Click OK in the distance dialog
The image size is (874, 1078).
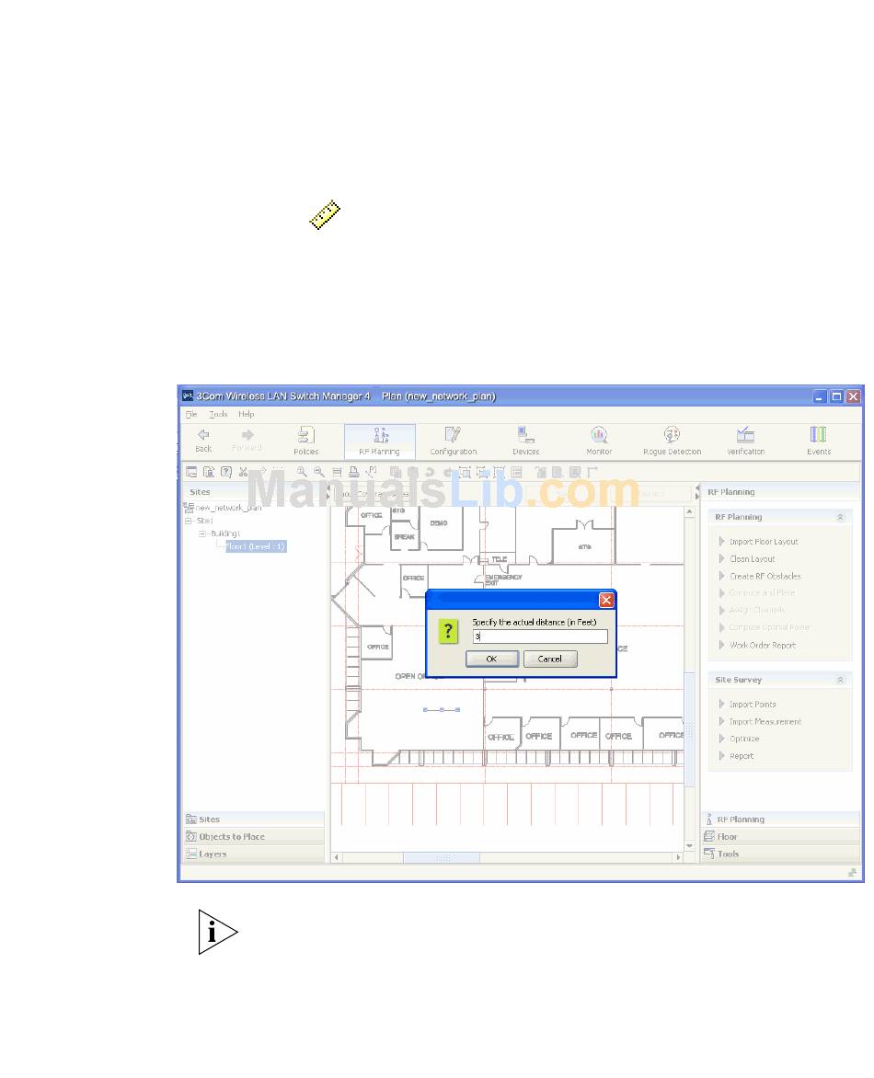click(x=491, y=659)
